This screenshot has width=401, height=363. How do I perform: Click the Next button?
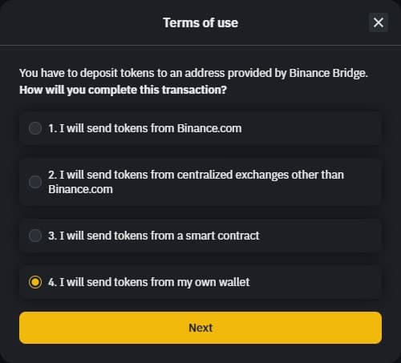point(200,328)
